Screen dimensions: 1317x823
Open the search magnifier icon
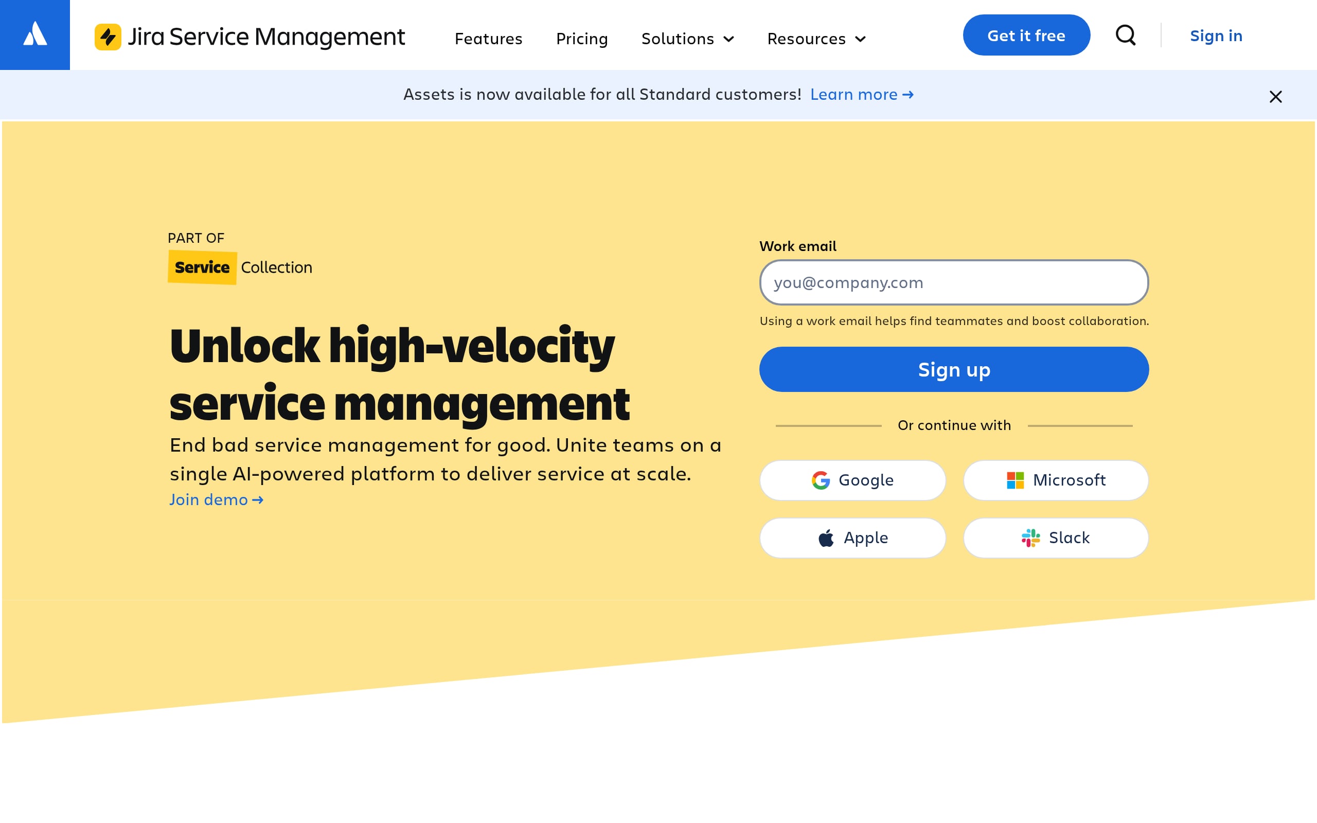1126,35
